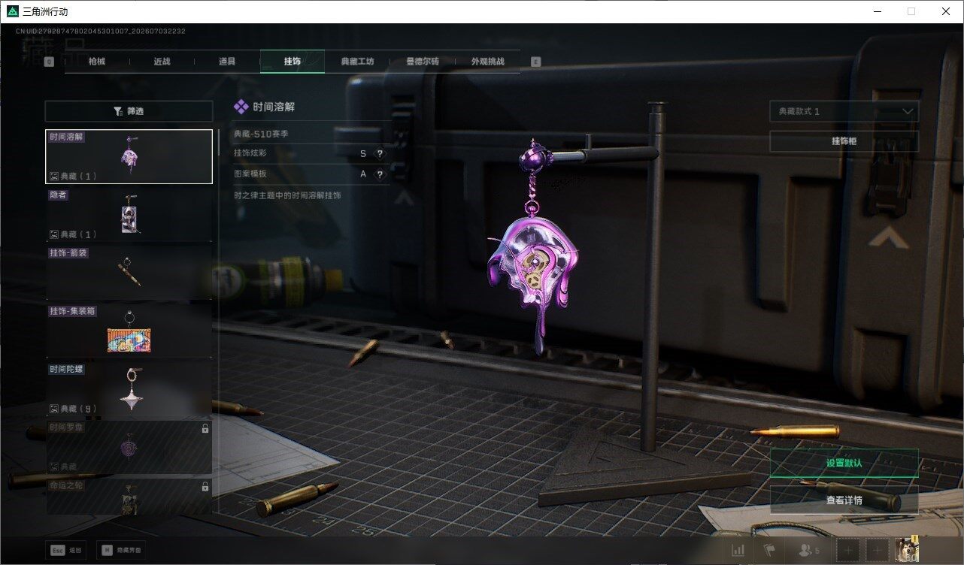Switch to the 枪械 tab

97,62
